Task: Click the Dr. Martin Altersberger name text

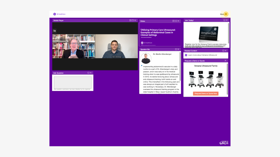Action: (x=162, y=54)
